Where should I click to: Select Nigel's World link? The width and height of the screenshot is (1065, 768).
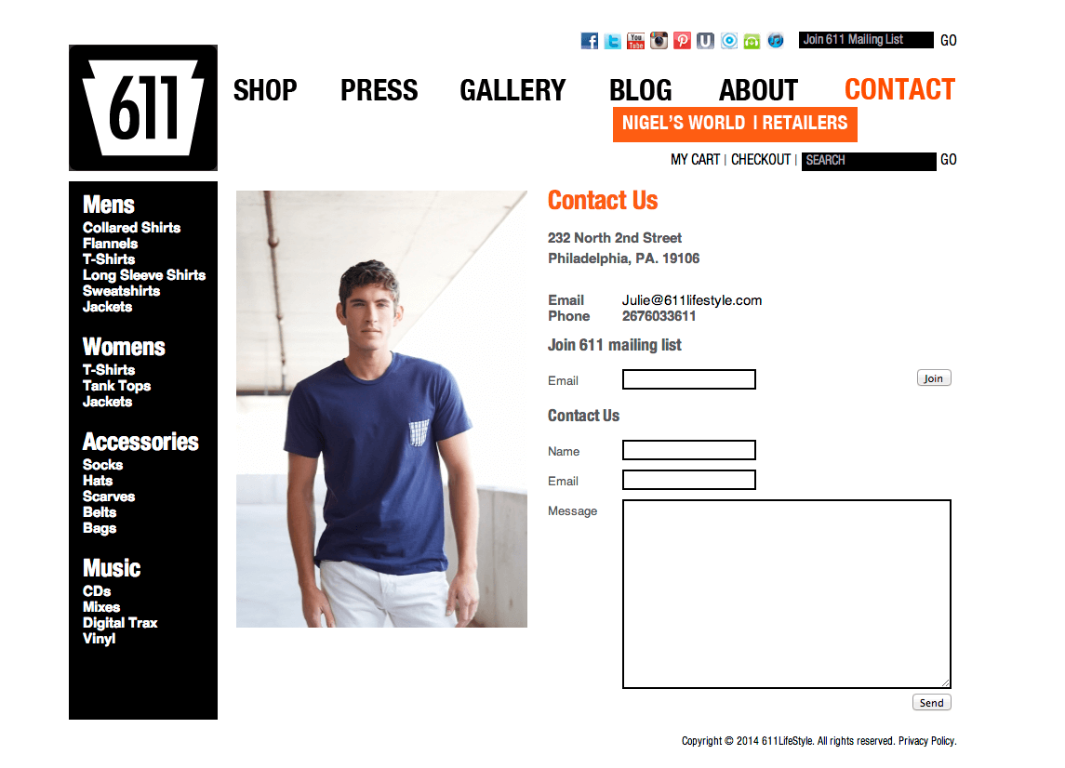pos(684,123)
